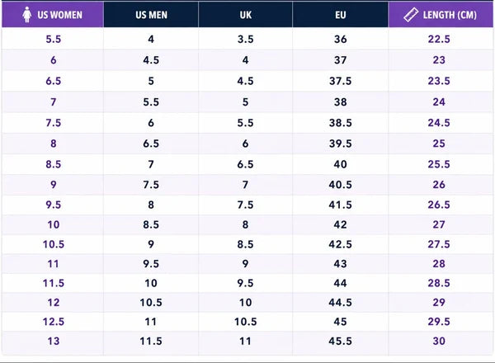
Task: Select US Women size 5.5 cell
Action: [x=53, y=39]
